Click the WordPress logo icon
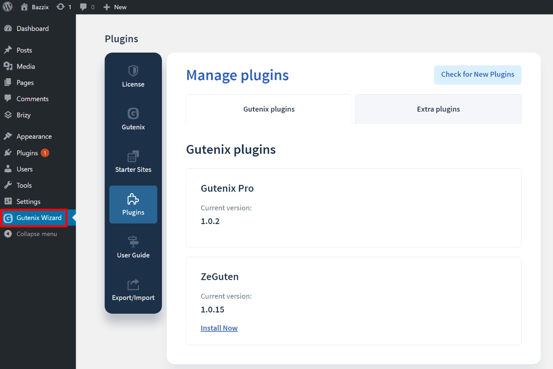 click(x=8, y=7)
